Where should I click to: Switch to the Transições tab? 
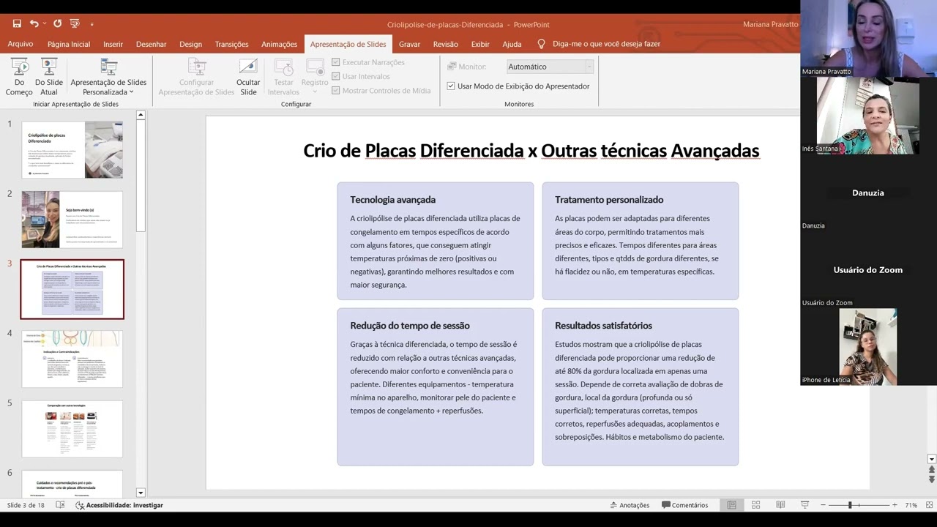click(x=231, y=44)
